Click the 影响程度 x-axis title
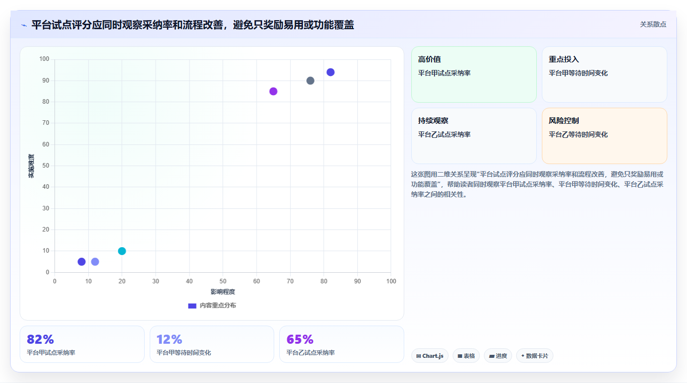The image size is (687, 383). [x=223, y=292]
